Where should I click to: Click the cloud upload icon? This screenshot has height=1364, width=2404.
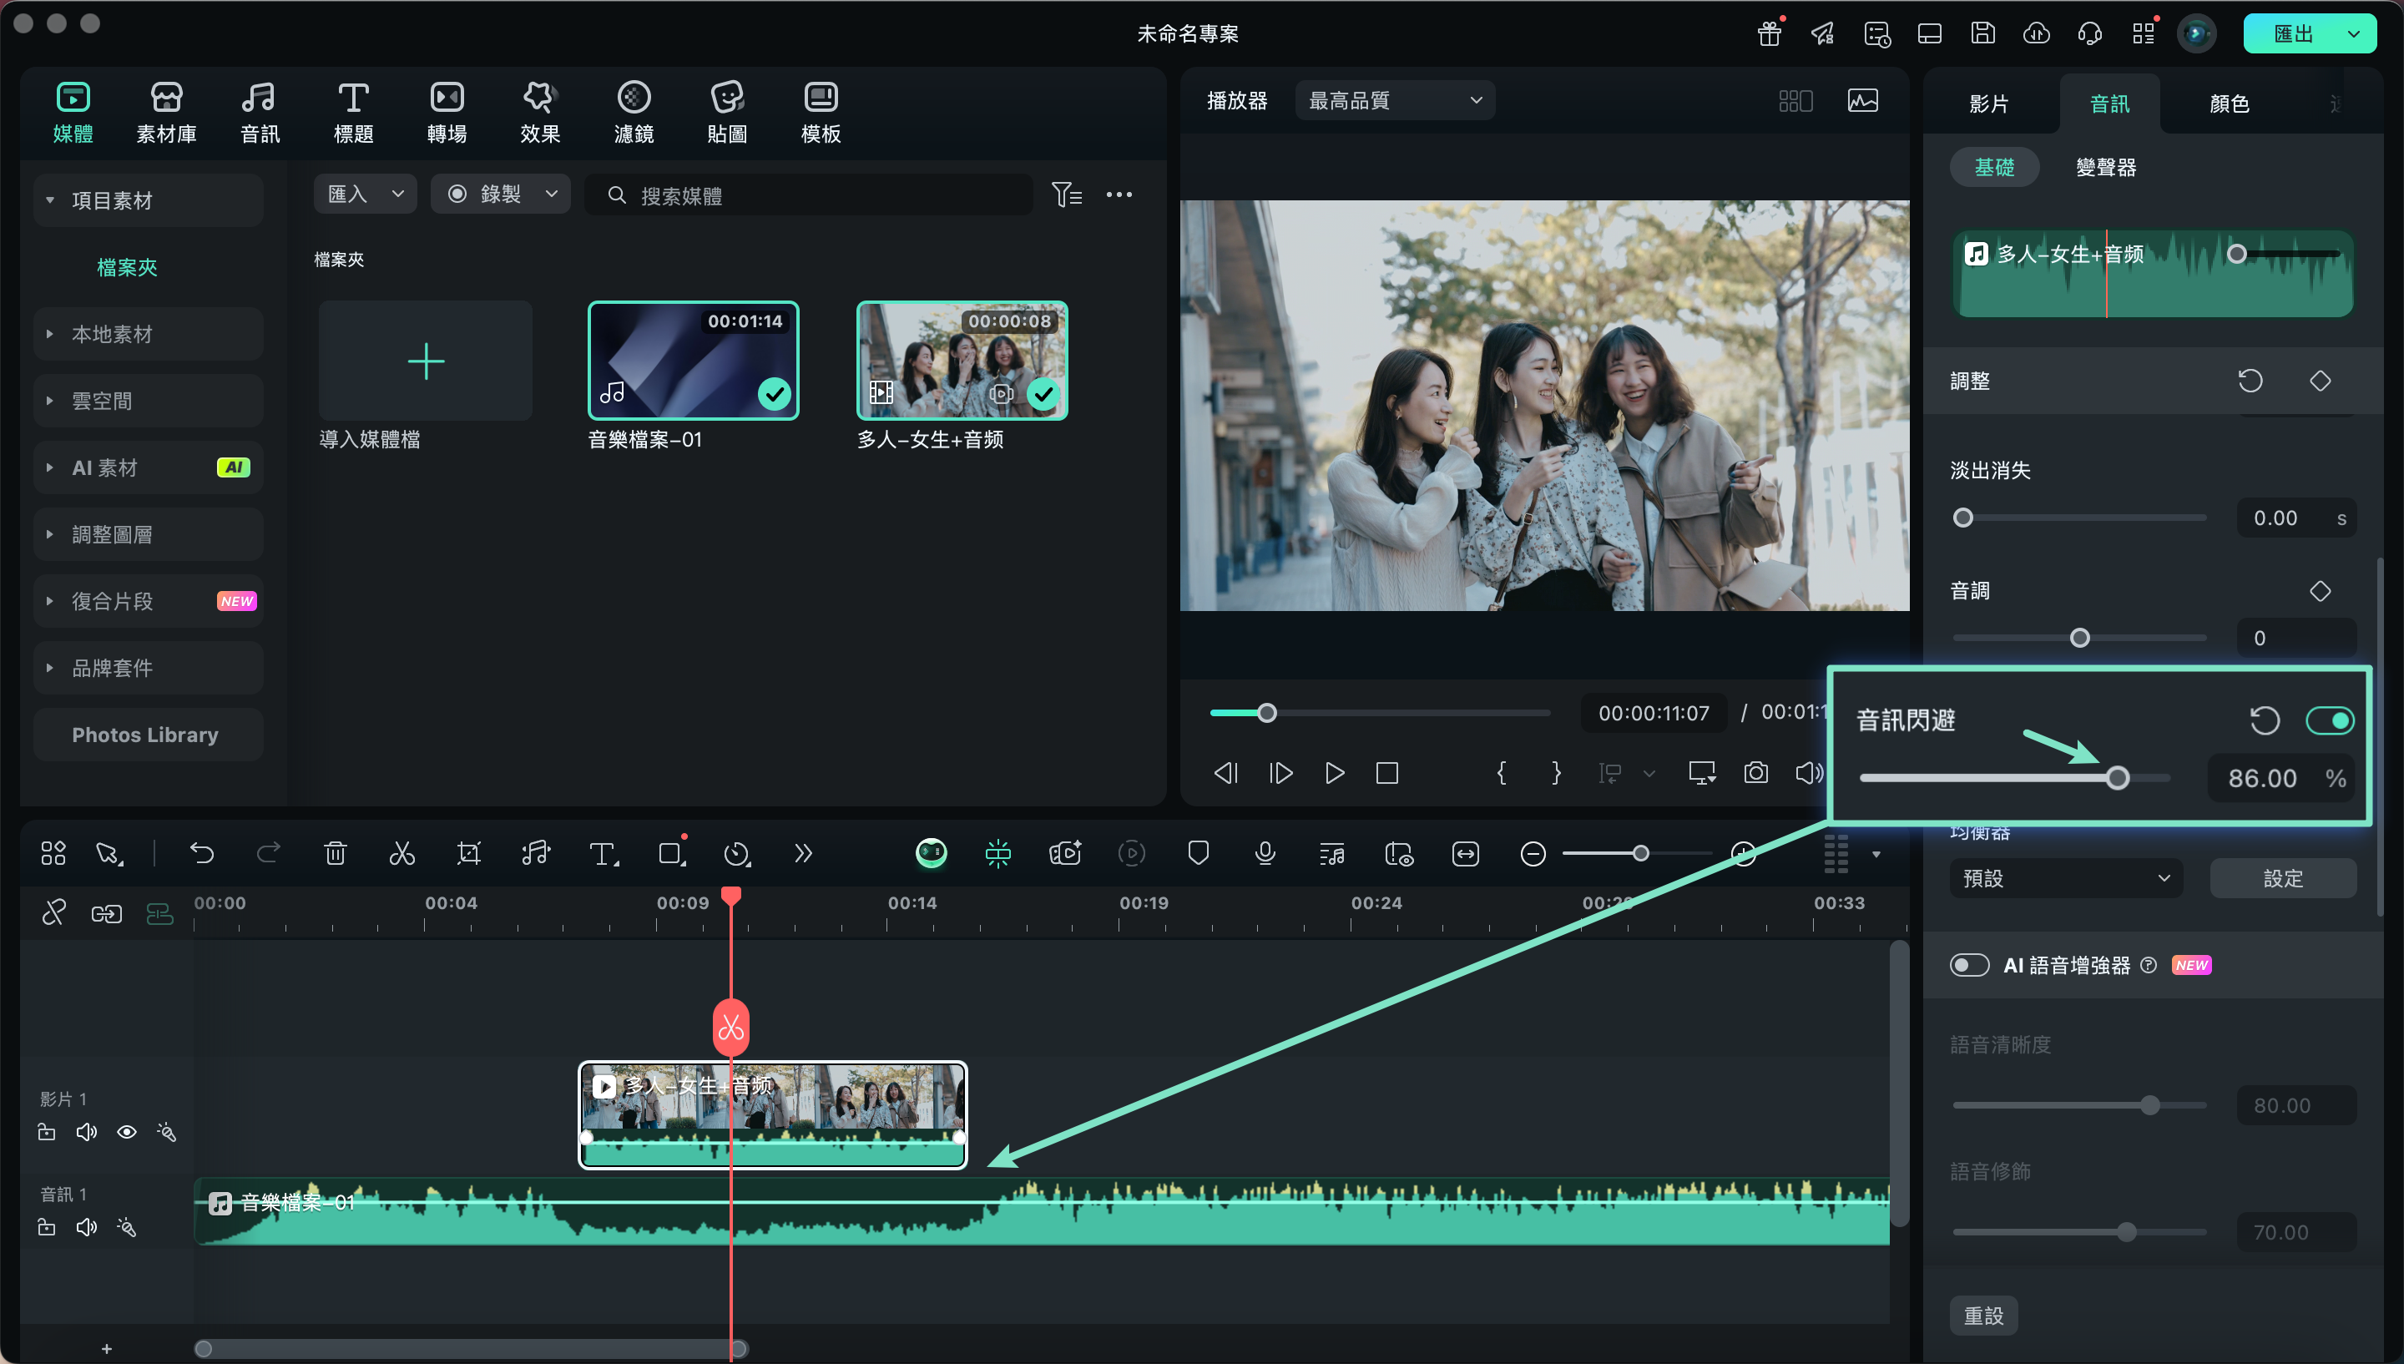pos(2037,33)
